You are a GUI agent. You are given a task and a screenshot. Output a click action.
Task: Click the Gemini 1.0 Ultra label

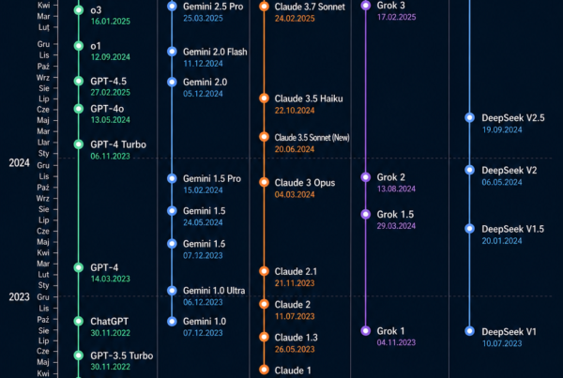214,291
